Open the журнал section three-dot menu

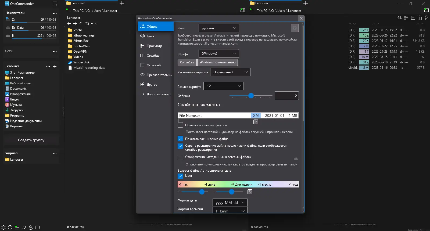[x=55, y=154]
